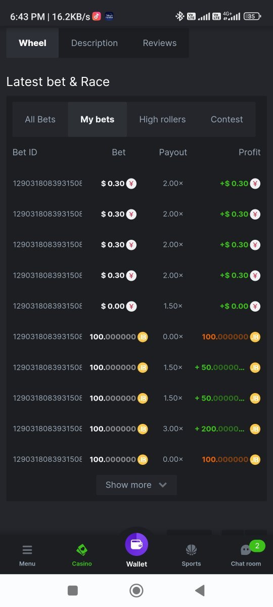Viewport: 273px width, 607px height.
Task: Tap the Casino diamond icon
Action: coord(82,550)
